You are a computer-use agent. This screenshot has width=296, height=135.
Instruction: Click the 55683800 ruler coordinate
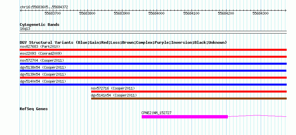click(x=87, y=13)
